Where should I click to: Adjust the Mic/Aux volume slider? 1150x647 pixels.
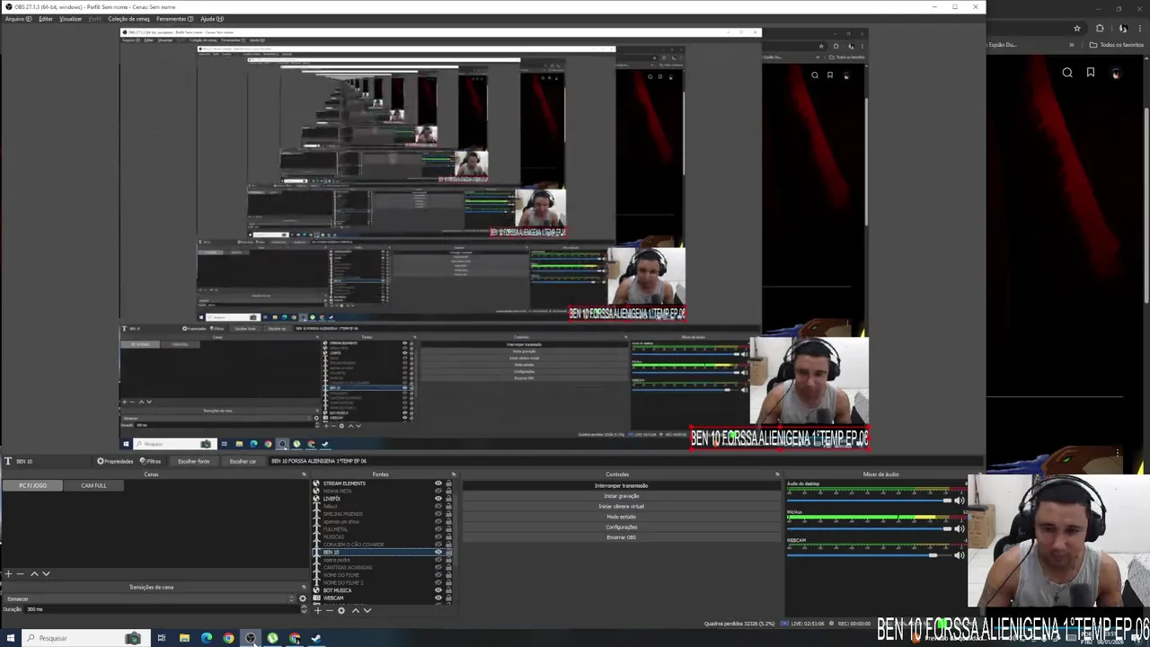point(869,529)
